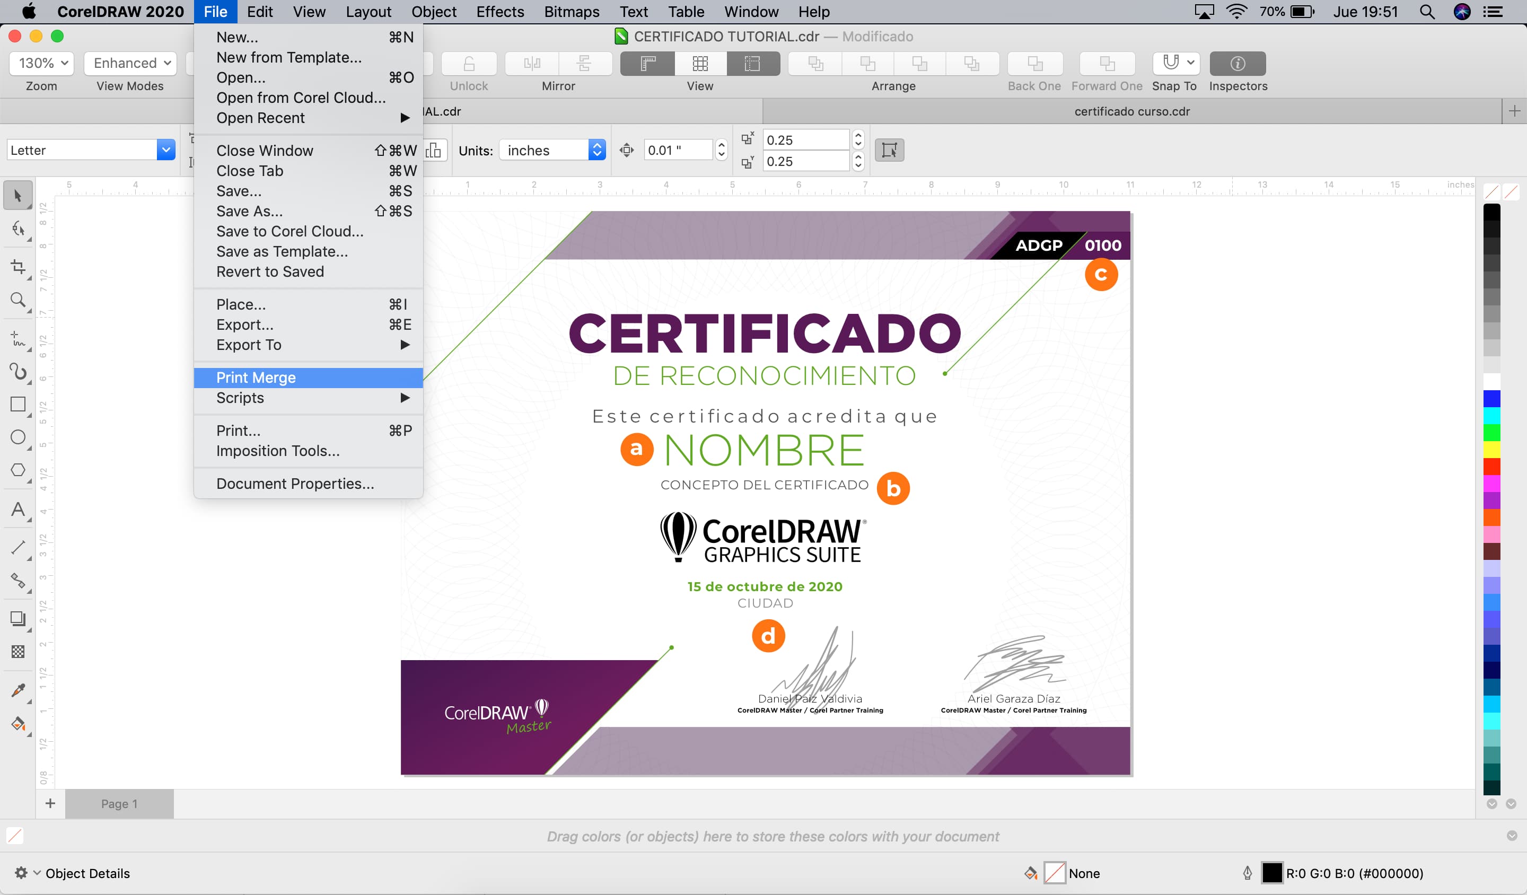Choose Print Merge from File menu
The image size is (1527, 895).
(x=309, y=378)
